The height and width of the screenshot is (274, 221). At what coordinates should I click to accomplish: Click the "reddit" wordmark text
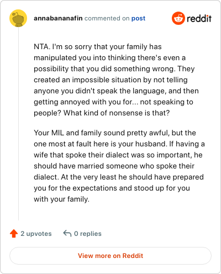(199, 19)
